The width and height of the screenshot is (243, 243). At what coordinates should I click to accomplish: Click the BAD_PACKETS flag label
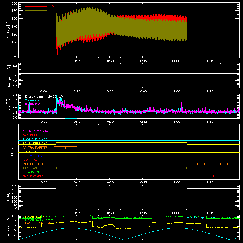[x=33, y=176]
